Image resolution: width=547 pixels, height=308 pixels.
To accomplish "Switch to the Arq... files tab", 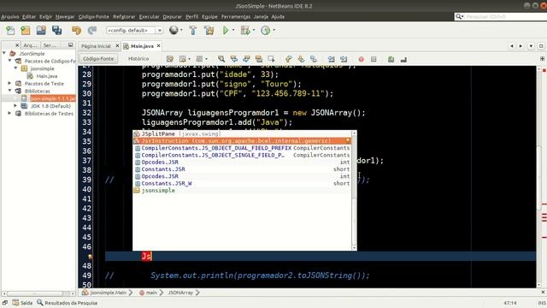I will coord(30,45).
